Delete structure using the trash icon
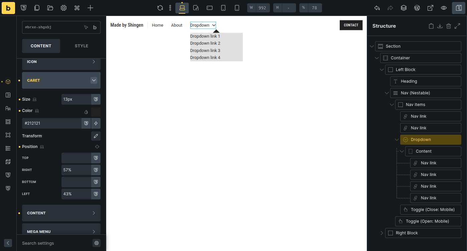 point(449,26)
